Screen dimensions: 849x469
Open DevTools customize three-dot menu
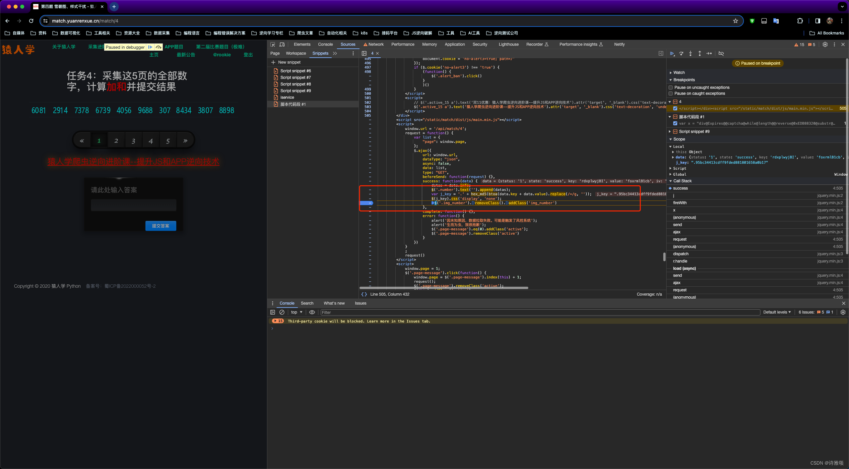pyautogui.click(x=834, y=44)
